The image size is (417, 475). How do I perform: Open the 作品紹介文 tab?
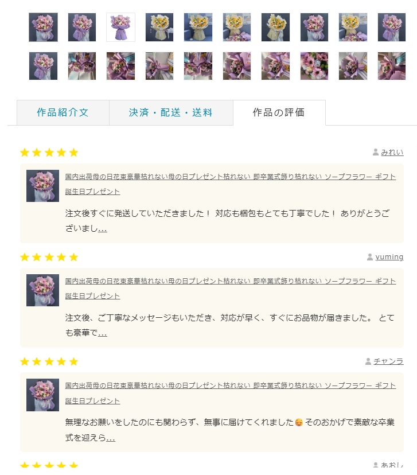pyautogui.click(x=63, y=112)
